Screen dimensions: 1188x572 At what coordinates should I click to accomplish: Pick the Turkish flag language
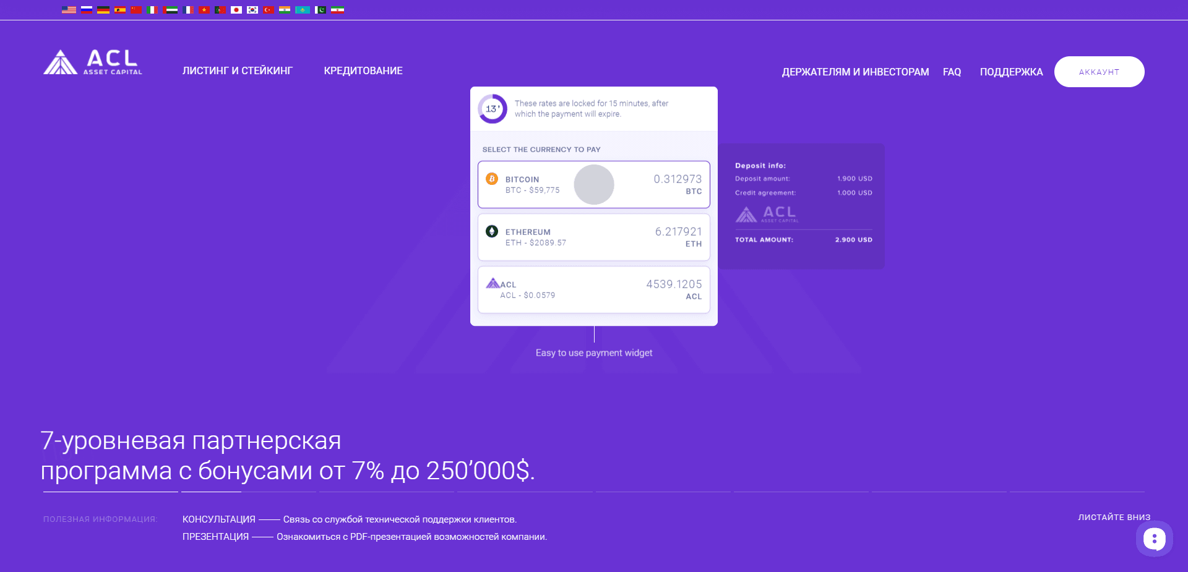269,10
